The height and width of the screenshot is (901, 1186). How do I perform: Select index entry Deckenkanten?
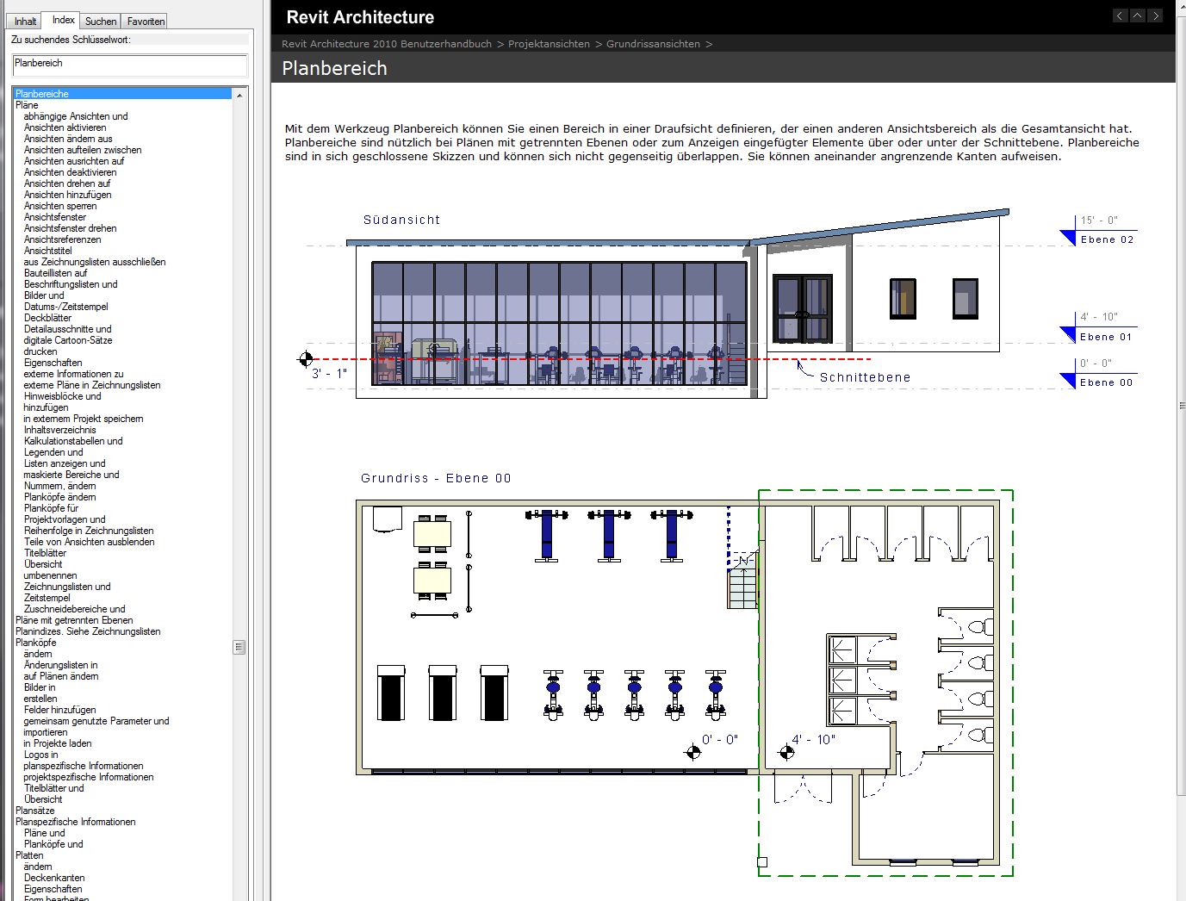[x=54, y=878]
